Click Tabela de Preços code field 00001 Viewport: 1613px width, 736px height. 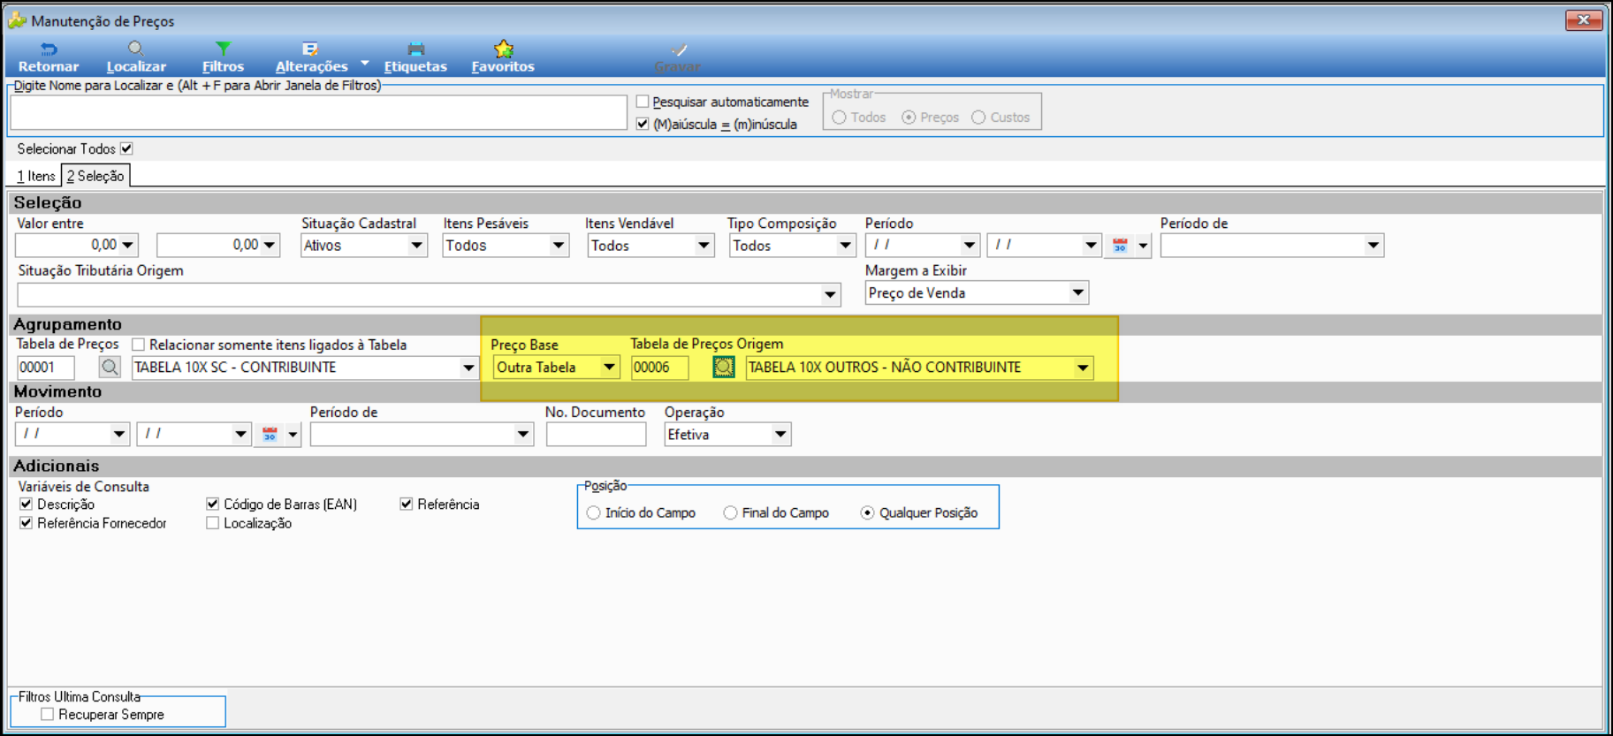click(45, 367)
